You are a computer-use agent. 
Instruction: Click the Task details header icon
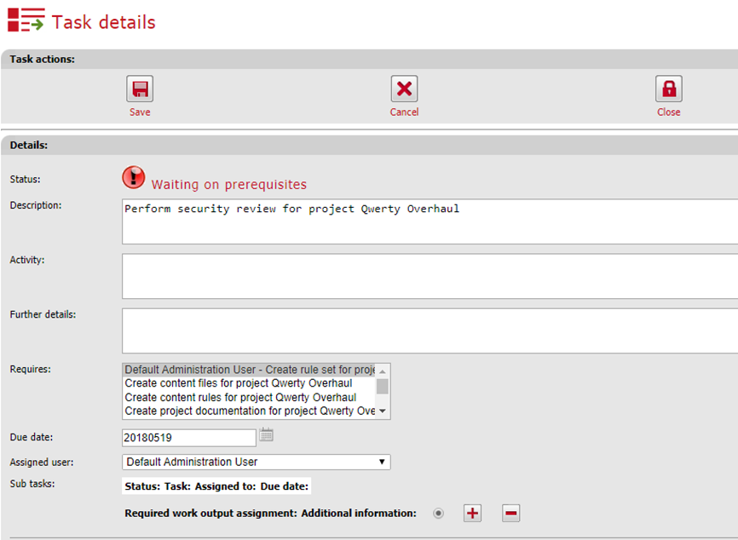point(26,20)
